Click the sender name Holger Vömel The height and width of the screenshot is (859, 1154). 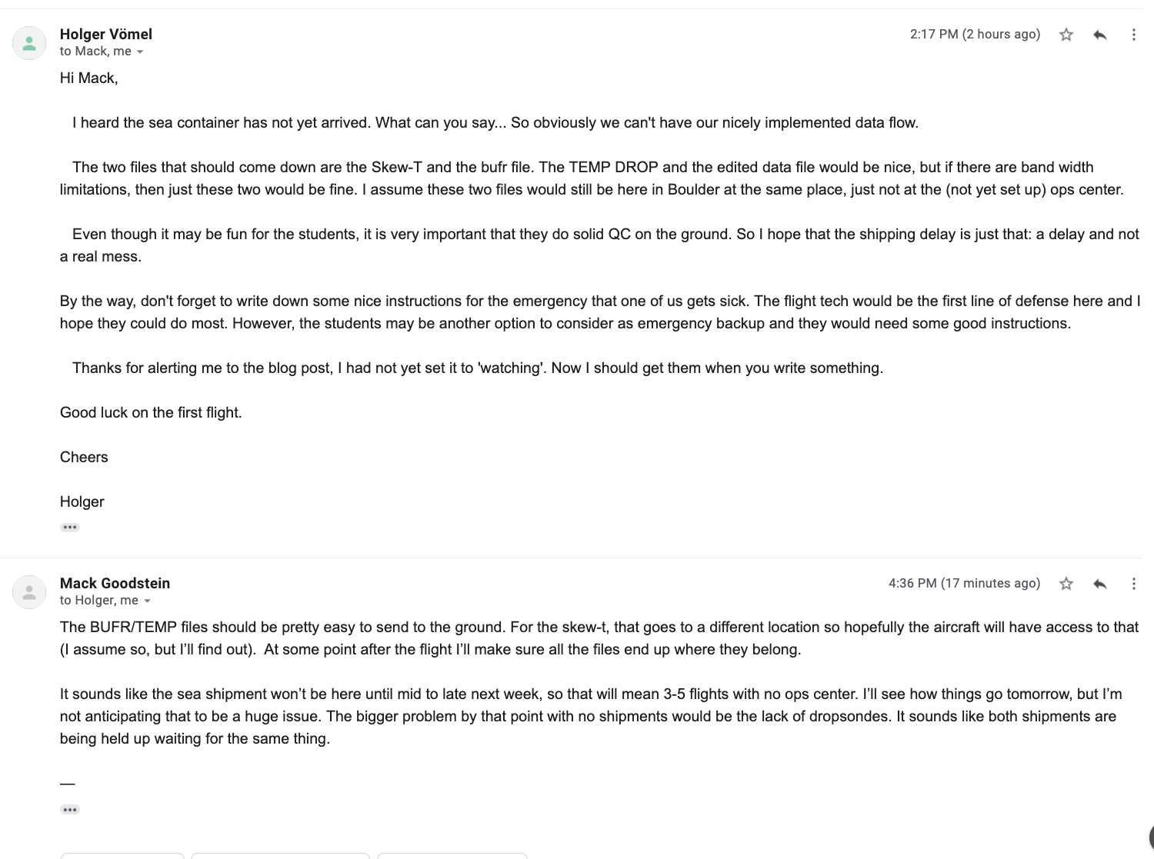[x=106, y=34]
